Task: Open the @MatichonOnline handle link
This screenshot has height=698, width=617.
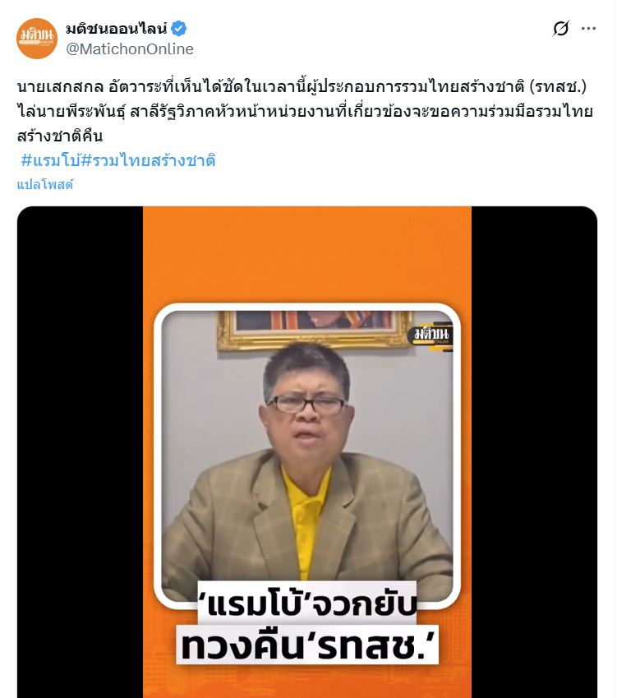Action: [130, 49]
